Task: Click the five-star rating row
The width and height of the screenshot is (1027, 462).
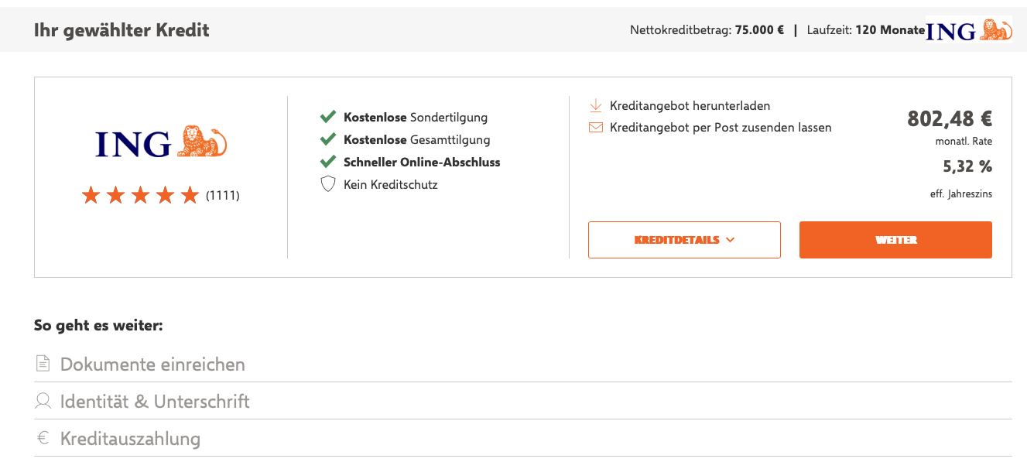Action: point(141,195)
